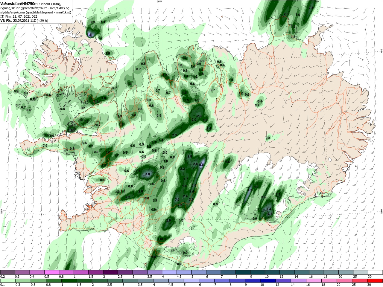Click lower legend dark blue swatch between 10 and 12
The width and height of the screenshot is (383, 287).
coord(268,280)
